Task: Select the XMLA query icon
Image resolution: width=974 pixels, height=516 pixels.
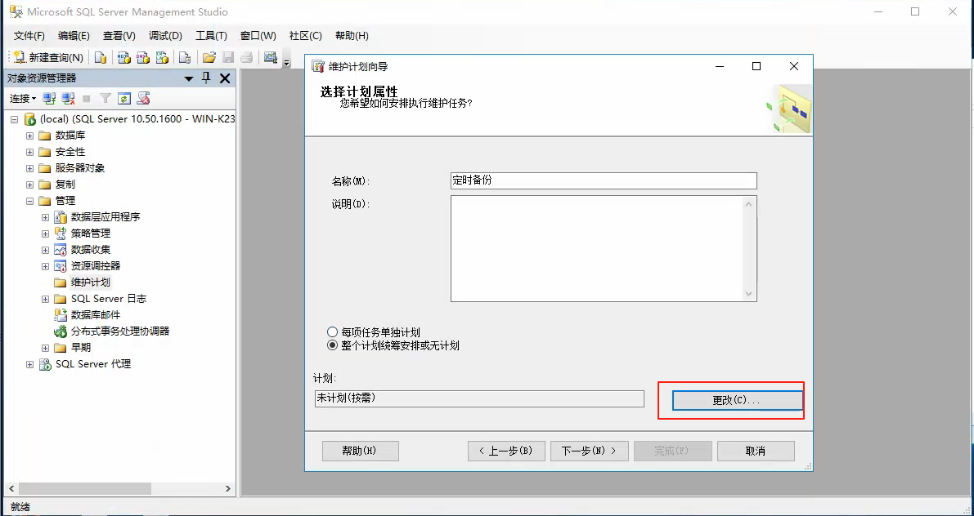Action: (x=160, y=58)
